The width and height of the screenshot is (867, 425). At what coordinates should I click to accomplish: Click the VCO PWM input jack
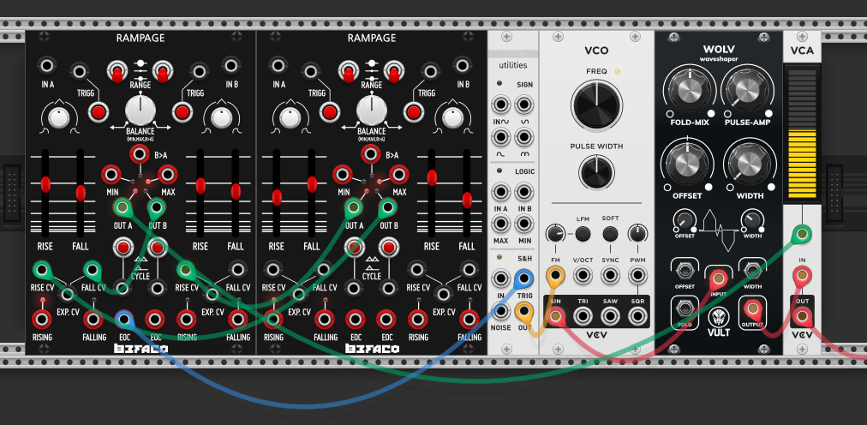(637, 275)
